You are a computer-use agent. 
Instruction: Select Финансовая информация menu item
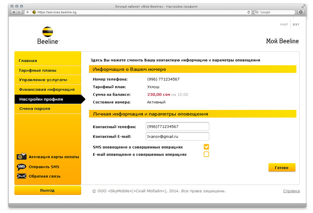pyautogui.click(x=48, y=90)
